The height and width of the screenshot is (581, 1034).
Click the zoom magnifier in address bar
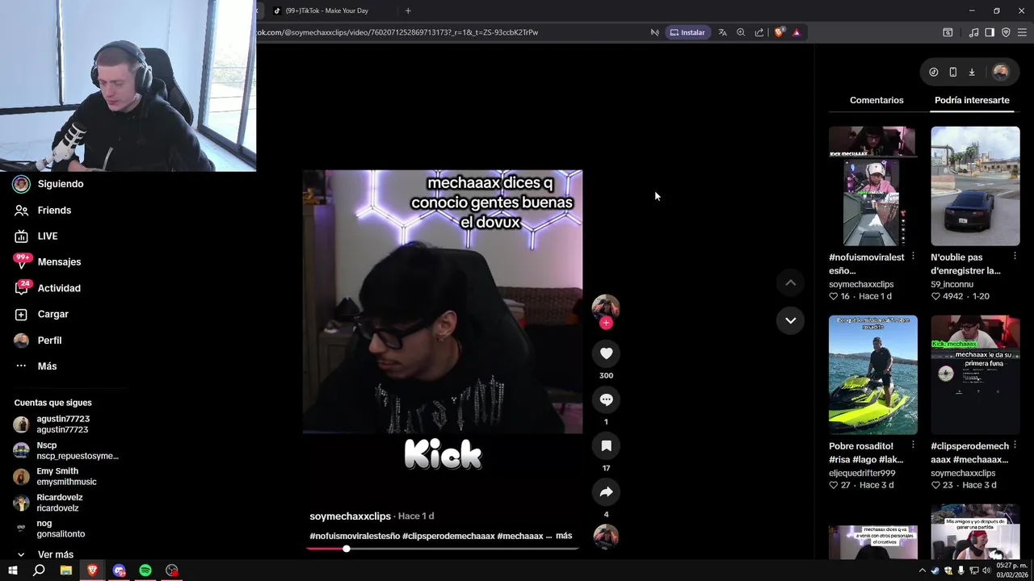(x=741, y=32)
